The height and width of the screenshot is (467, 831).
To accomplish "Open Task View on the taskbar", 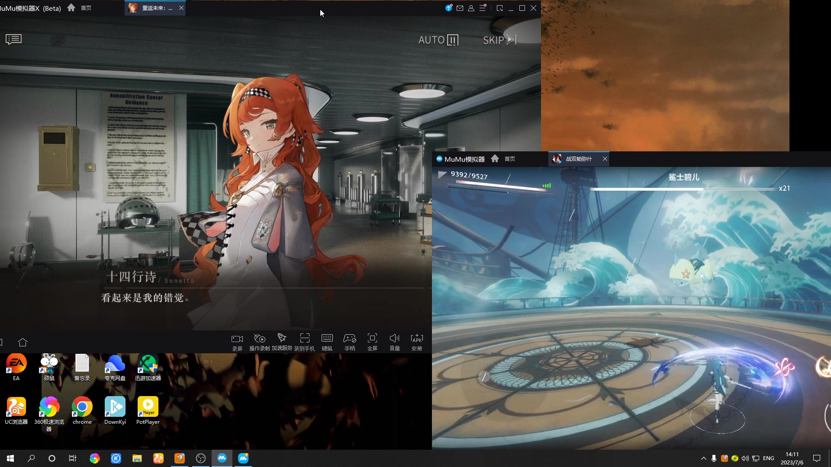I will tap(73, 458).
